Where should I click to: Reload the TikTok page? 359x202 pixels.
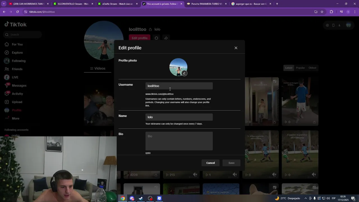17,12
